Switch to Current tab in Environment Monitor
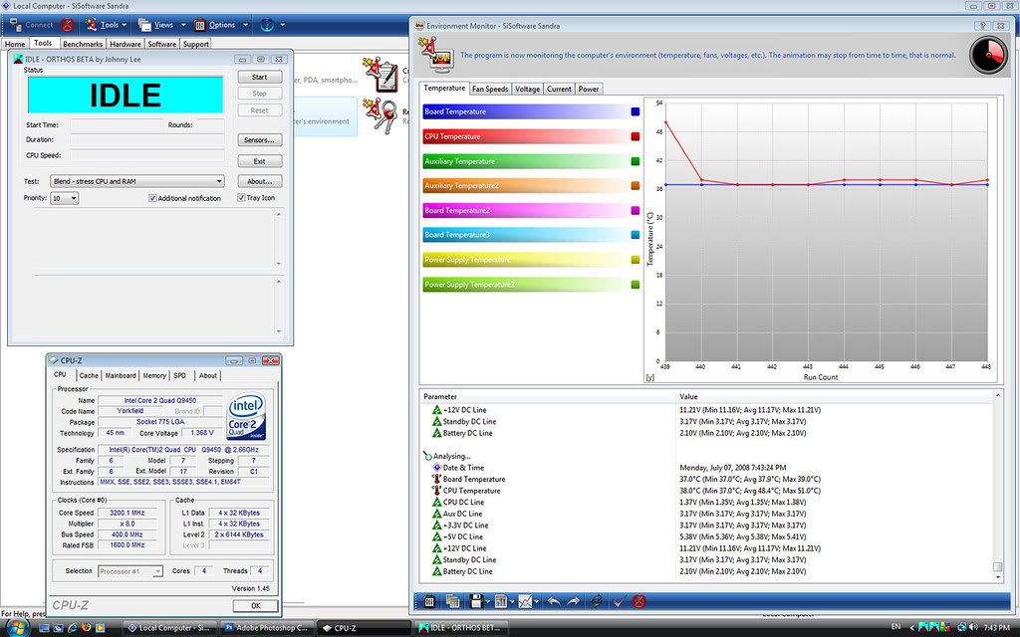Viewport: 1020px width, 637px height. point(559,89)
